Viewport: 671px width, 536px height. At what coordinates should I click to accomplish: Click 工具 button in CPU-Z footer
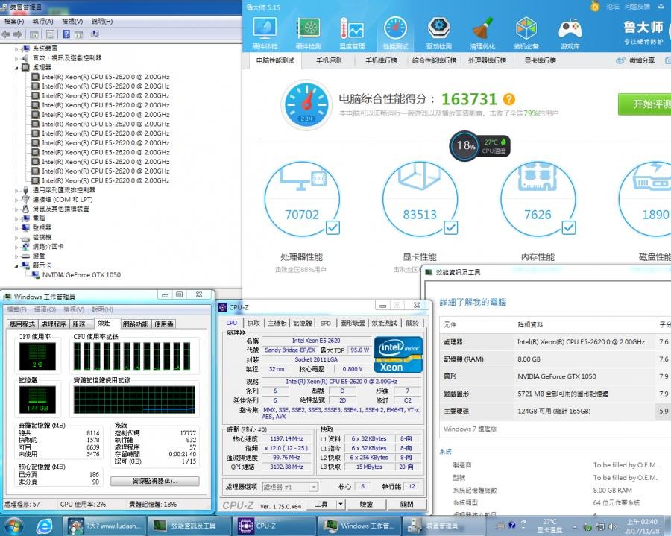(x=321, y=505)
